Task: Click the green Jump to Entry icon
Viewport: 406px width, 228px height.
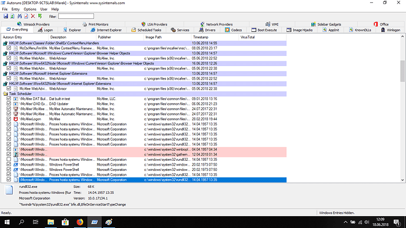Action: (40, 16)
